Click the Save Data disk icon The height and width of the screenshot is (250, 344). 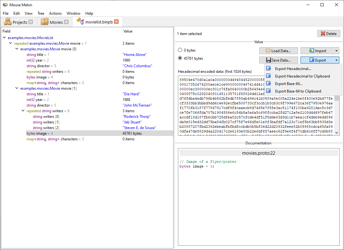(269, 60)
